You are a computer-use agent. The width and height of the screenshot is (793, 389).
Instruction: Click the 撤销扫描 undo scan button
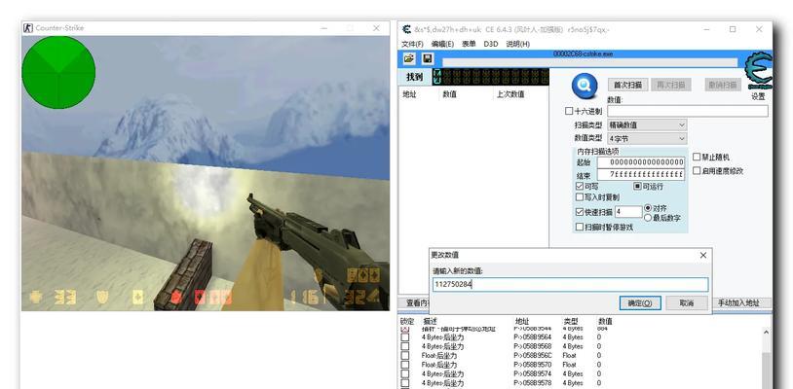tap(723, 85)
